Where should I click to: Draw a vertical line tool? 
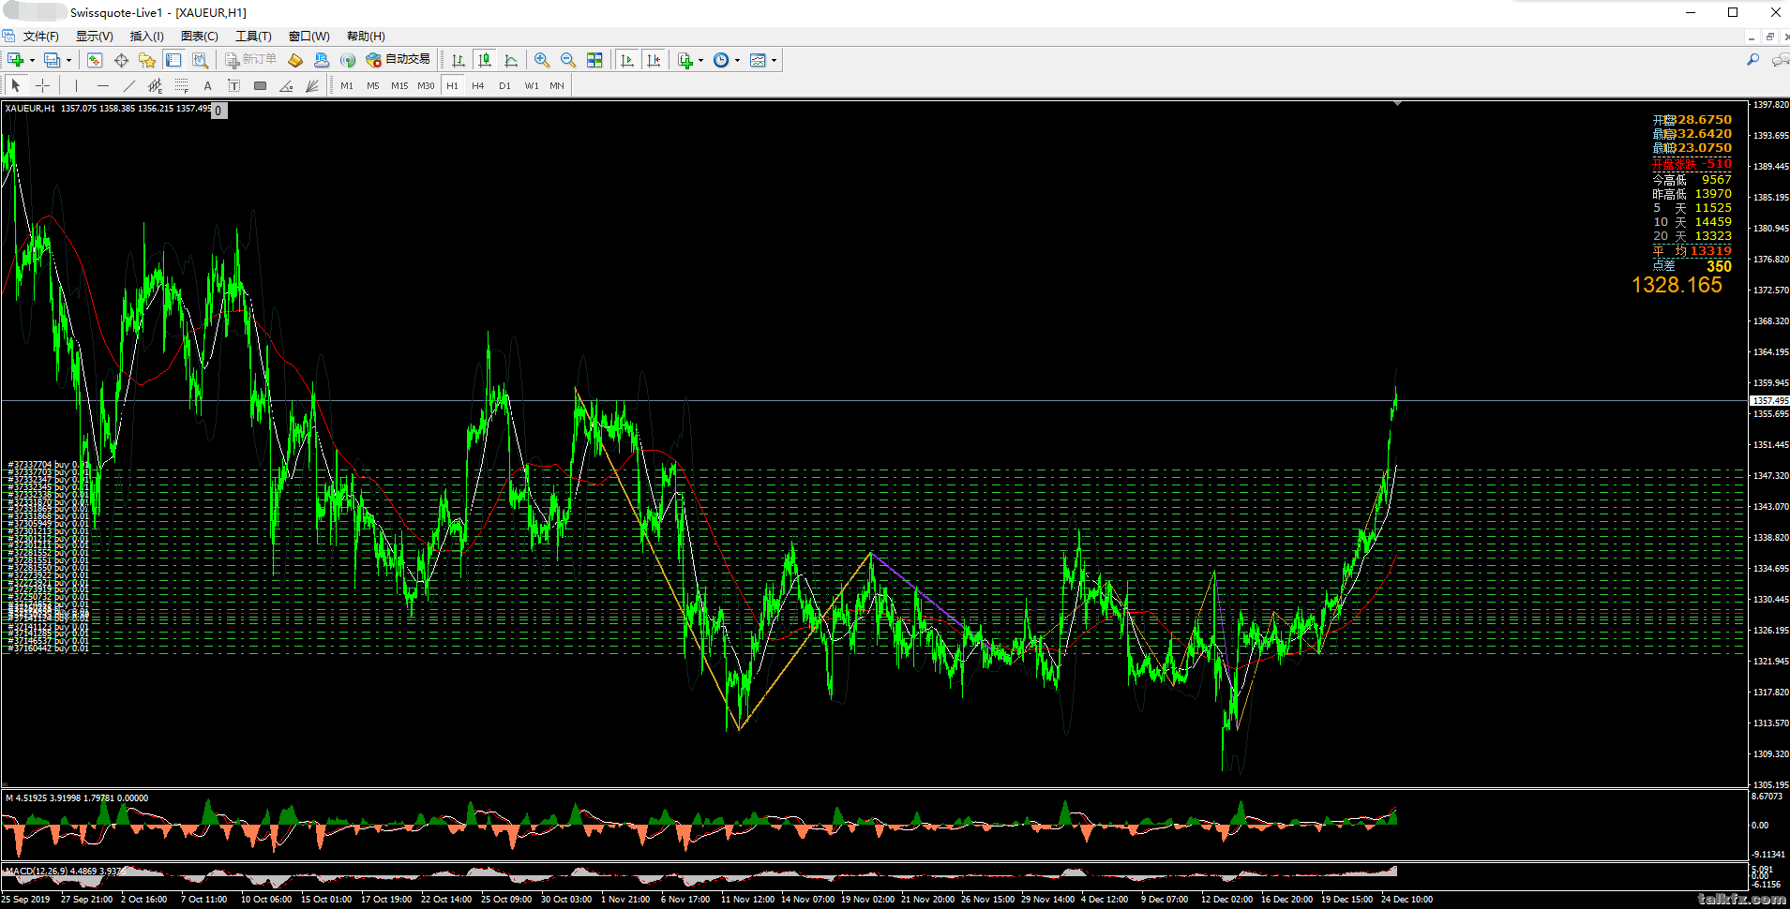77,85
